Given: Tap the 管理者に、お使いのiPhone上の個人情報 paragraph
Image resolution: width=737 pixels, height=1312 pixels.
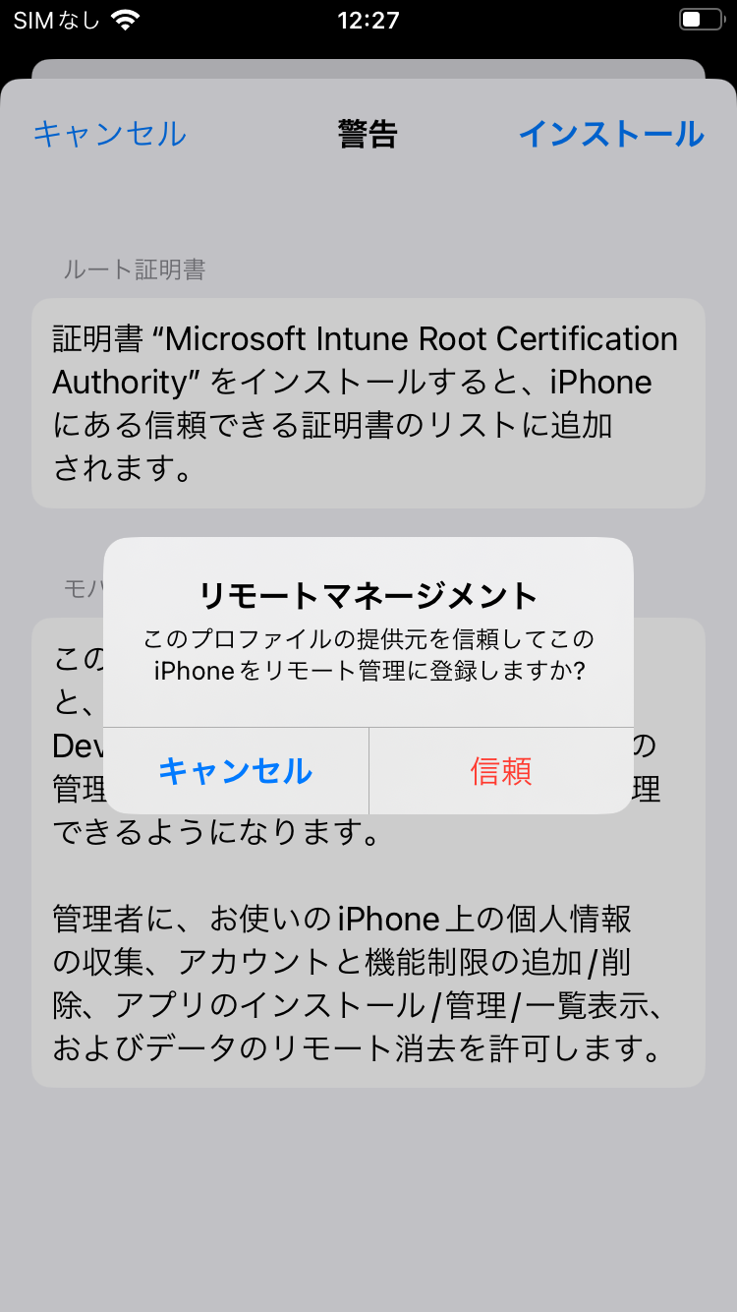Looking at the screenshot, I should (x=361, y=984).
